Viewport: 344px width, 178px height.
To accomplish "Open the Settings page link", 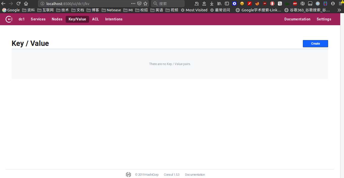I will (324, 19).
